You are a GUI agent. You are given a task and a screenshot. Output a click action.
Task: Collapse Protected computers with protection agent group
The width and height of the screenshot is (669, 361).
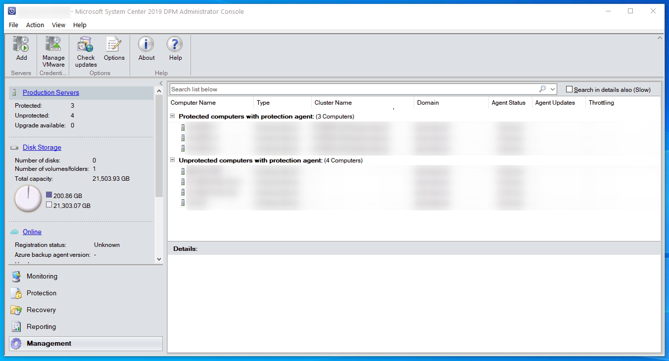173,117
